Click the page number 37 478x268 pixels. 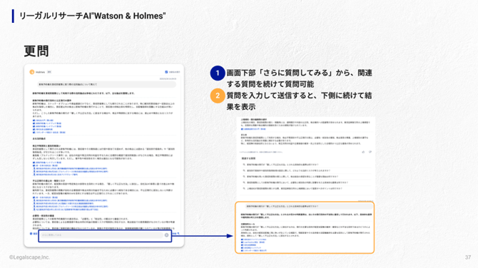[x=468, y=257]
